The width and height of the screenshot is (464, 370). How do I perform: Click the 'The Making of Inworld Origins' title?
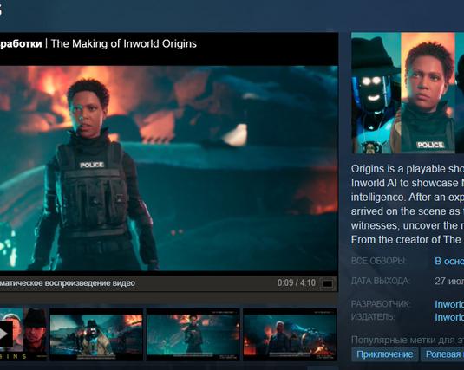tap(124, 44)
